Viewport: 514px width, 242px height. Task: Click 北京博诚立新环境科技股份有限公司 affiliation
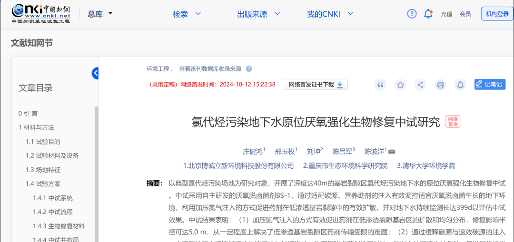click(x=238, y=166)
